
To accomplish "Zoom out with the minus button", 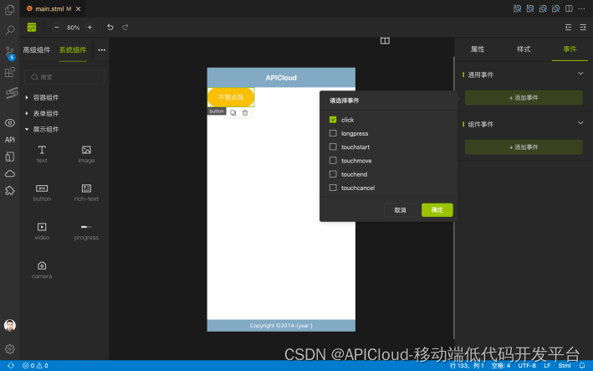I will (x=57, y=28).
